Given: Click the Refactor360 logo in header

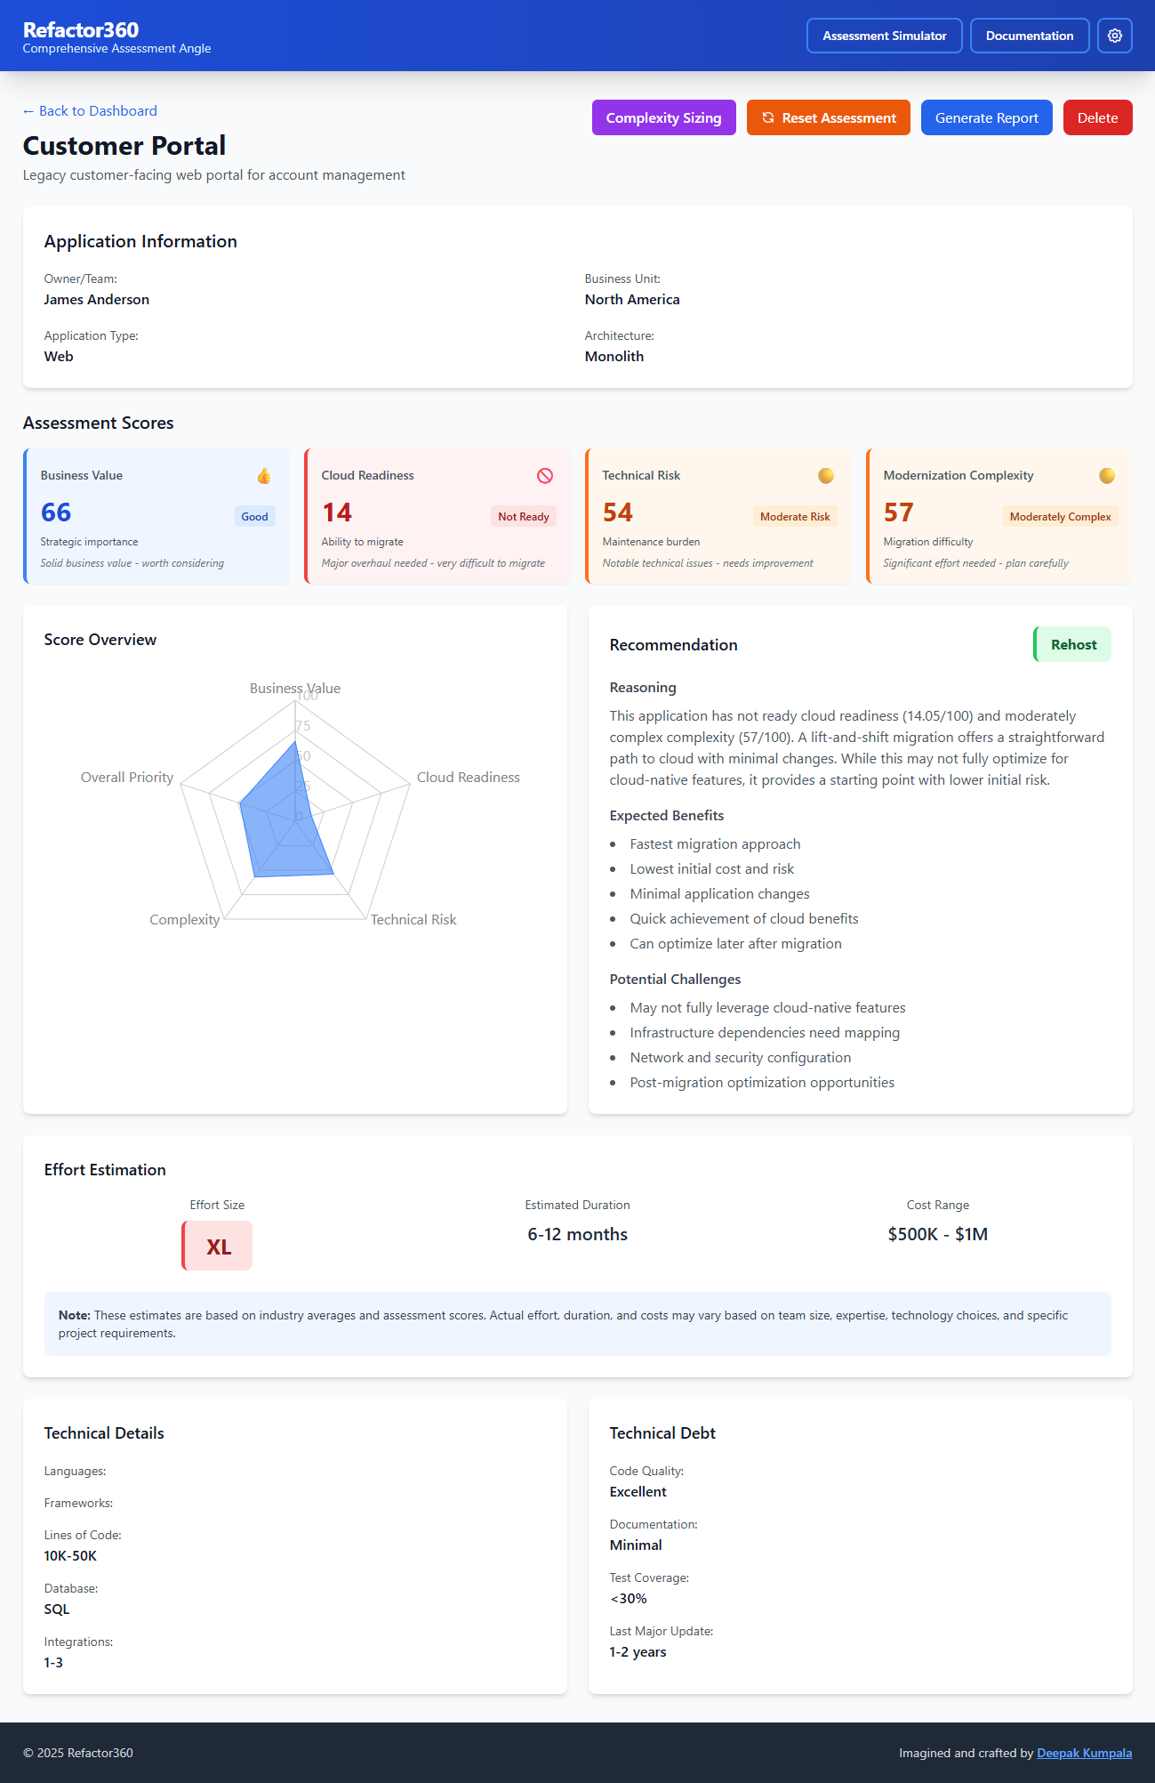Looking at the screenshot, I should tap(81, 29).
